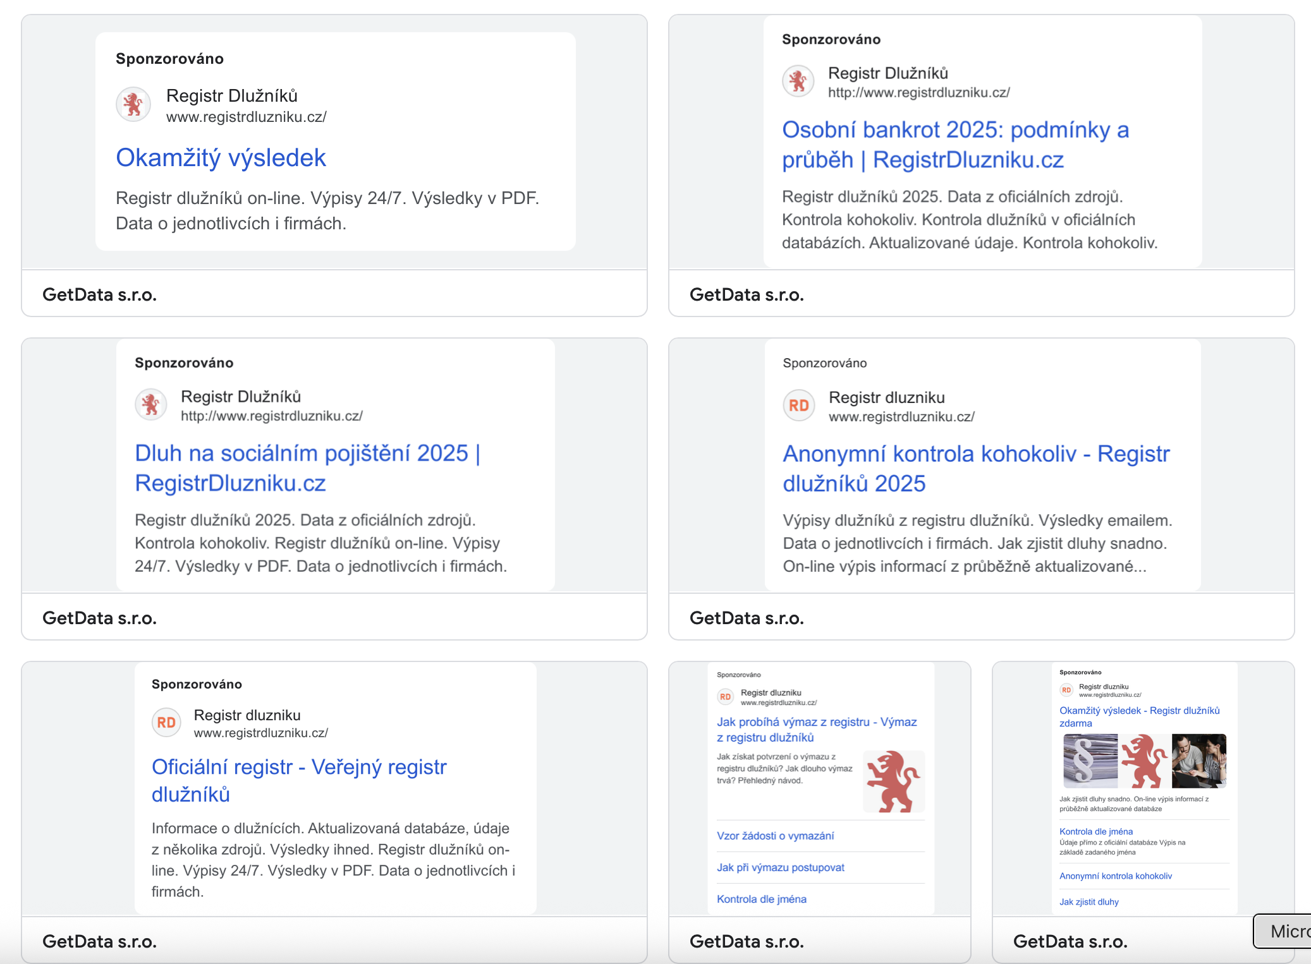
Task: Click http://www.registrdluzniku.cz/ URL in Osobní bankrot ad
Action: pos(918,93)
